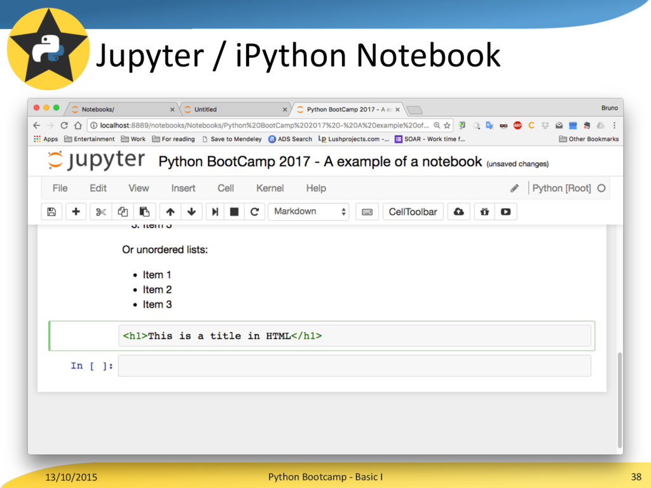The width and height of the screenshot is (651, 488).
Task: Open the Edit menu
Action: pyautogui.click(x=98, y=188)
